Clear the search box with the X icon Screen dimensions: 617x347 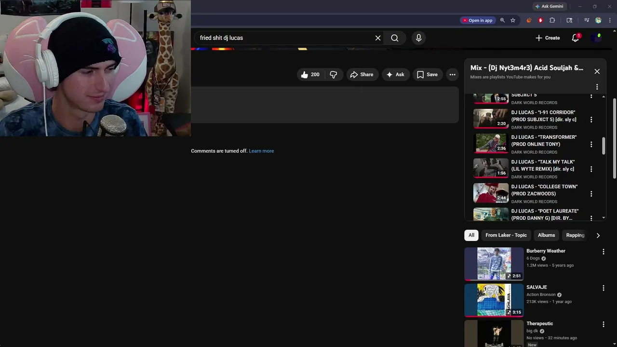point(378,38)
